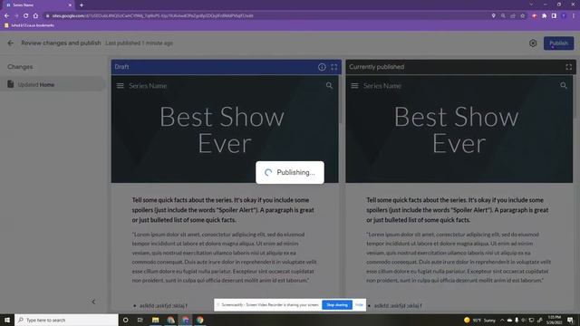This screenshot has height=326, width=580.
Task: Open the Chrome three-dot menu
Action: tap(574, 16)
